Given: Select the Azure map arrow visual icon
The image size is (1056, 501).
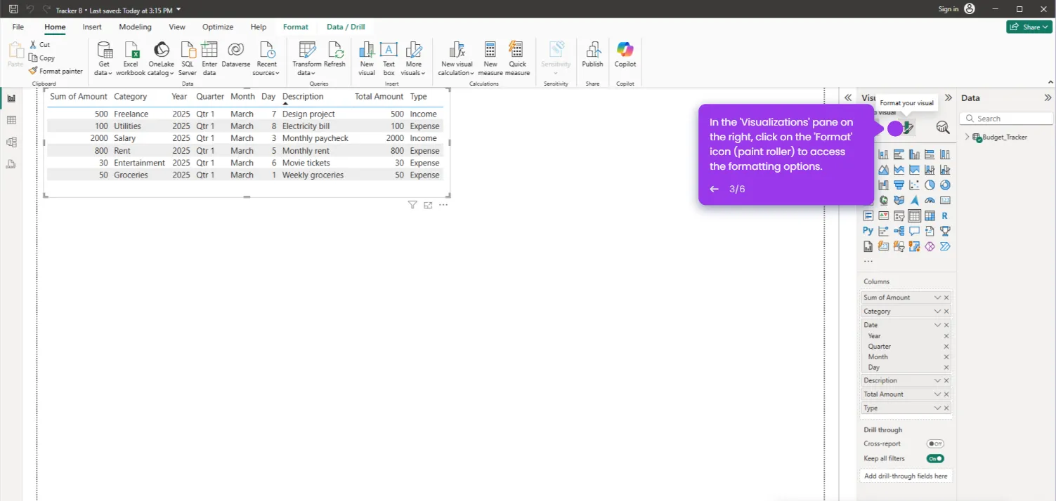Looking at the screenshot, I should (914, 201).
